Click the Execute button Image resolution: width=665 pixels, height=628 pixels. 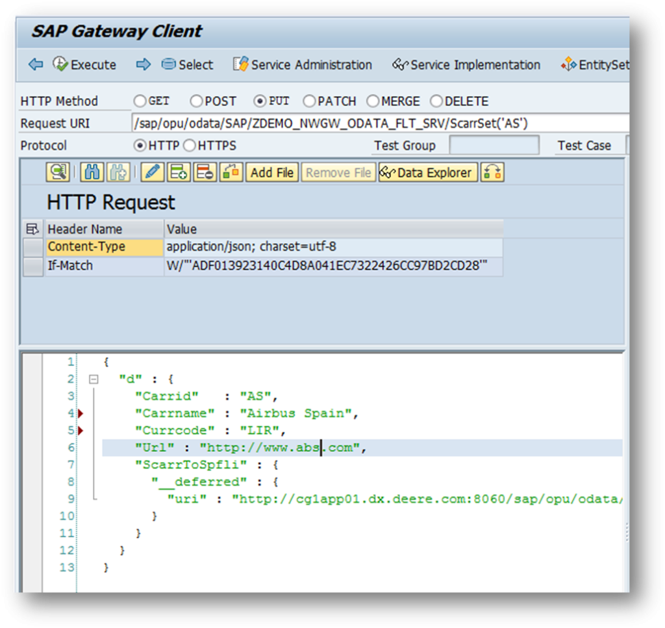[84, 64]
